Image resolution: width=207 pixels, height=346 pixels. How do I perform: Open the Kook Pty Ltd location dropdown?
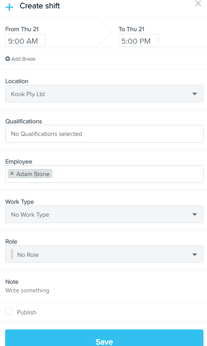(x=104, y=93)
